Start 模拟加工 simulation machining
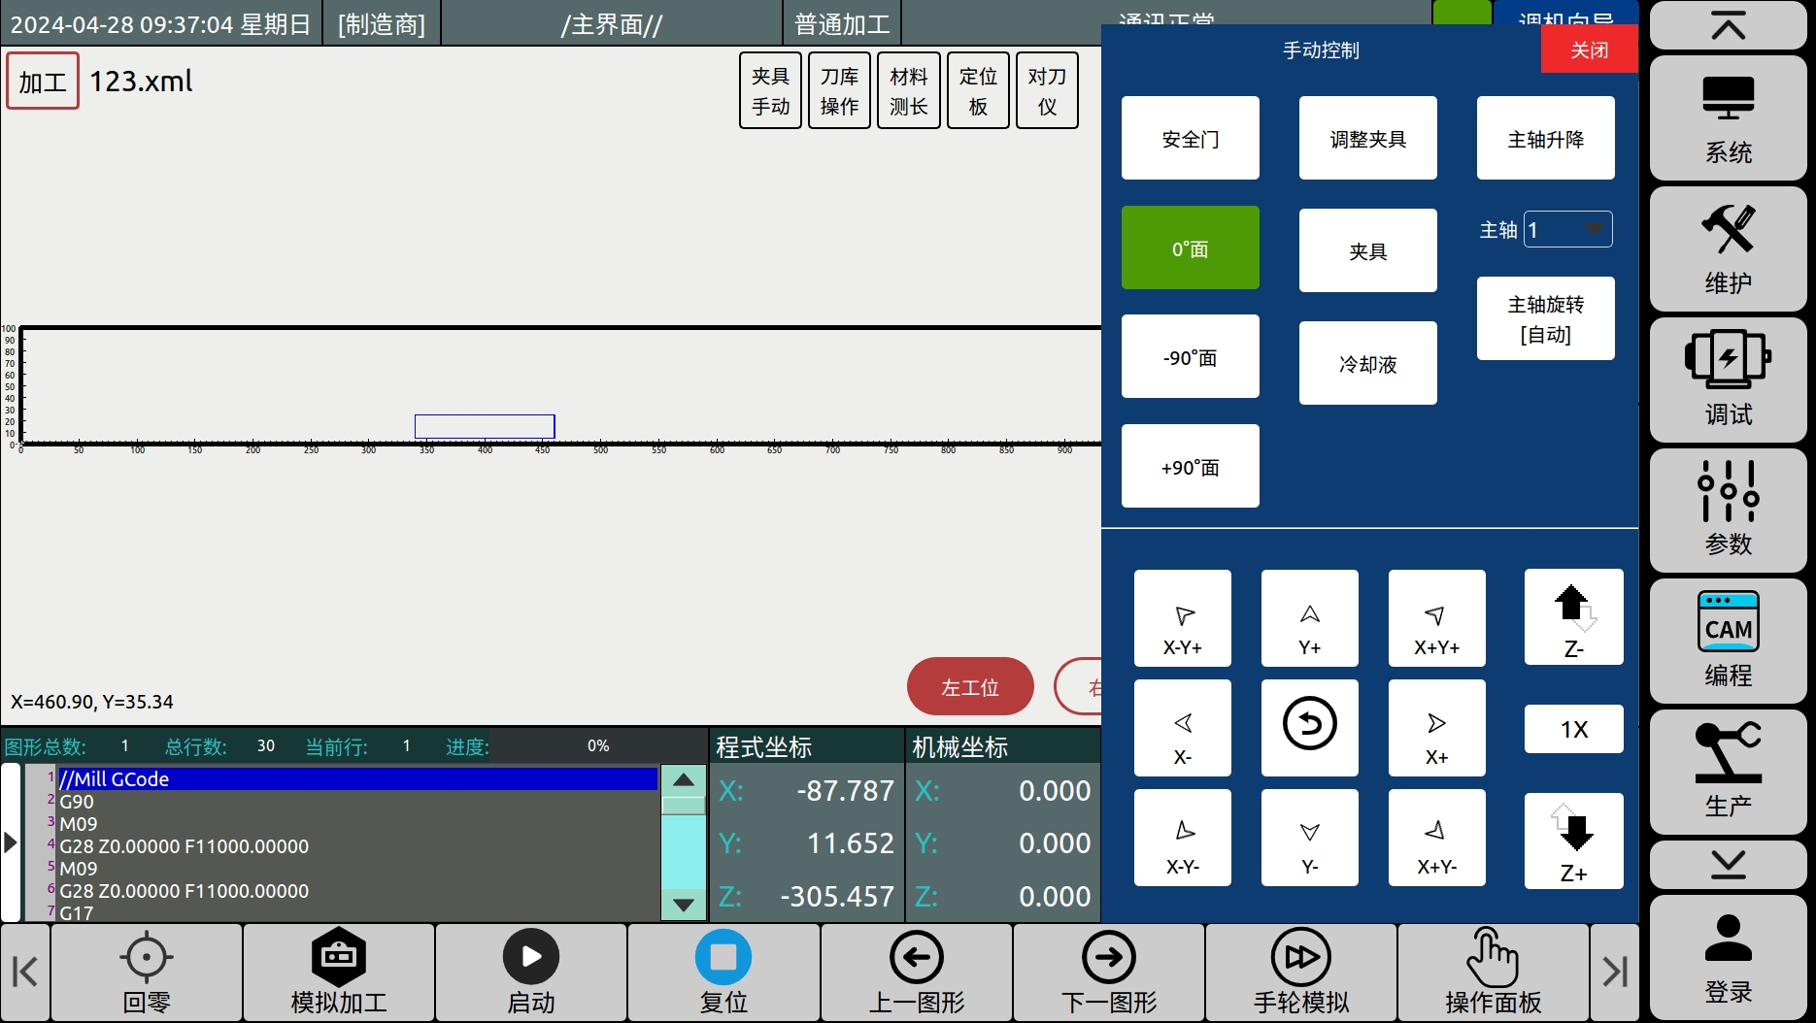Viewport: 1816px width, 1023px height. coord(339,973)
